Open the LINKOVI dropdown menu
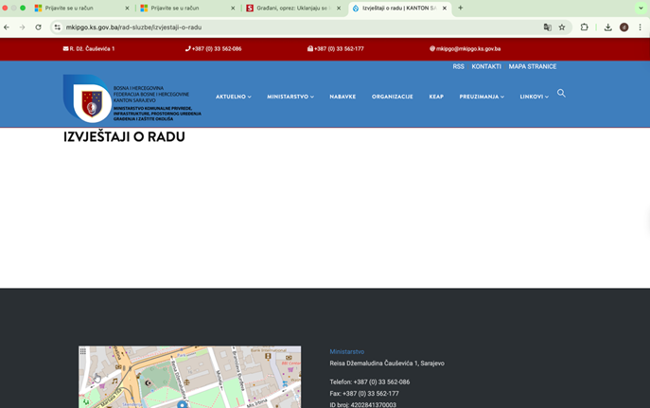Image resolution: width=650 pixels, height=408 pixels. coord(534,97)
